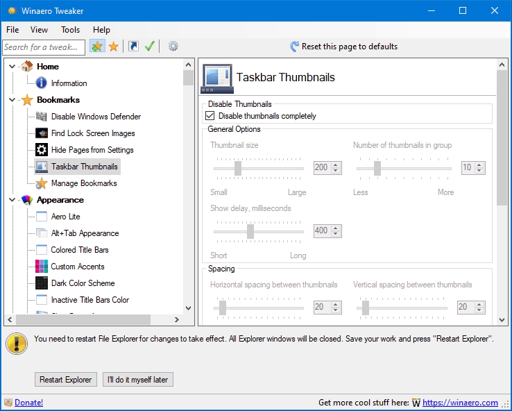Click the create shortcut arrow toolbar icon
The height and width of the screenshot is (411, 512).
coord(133,47)
